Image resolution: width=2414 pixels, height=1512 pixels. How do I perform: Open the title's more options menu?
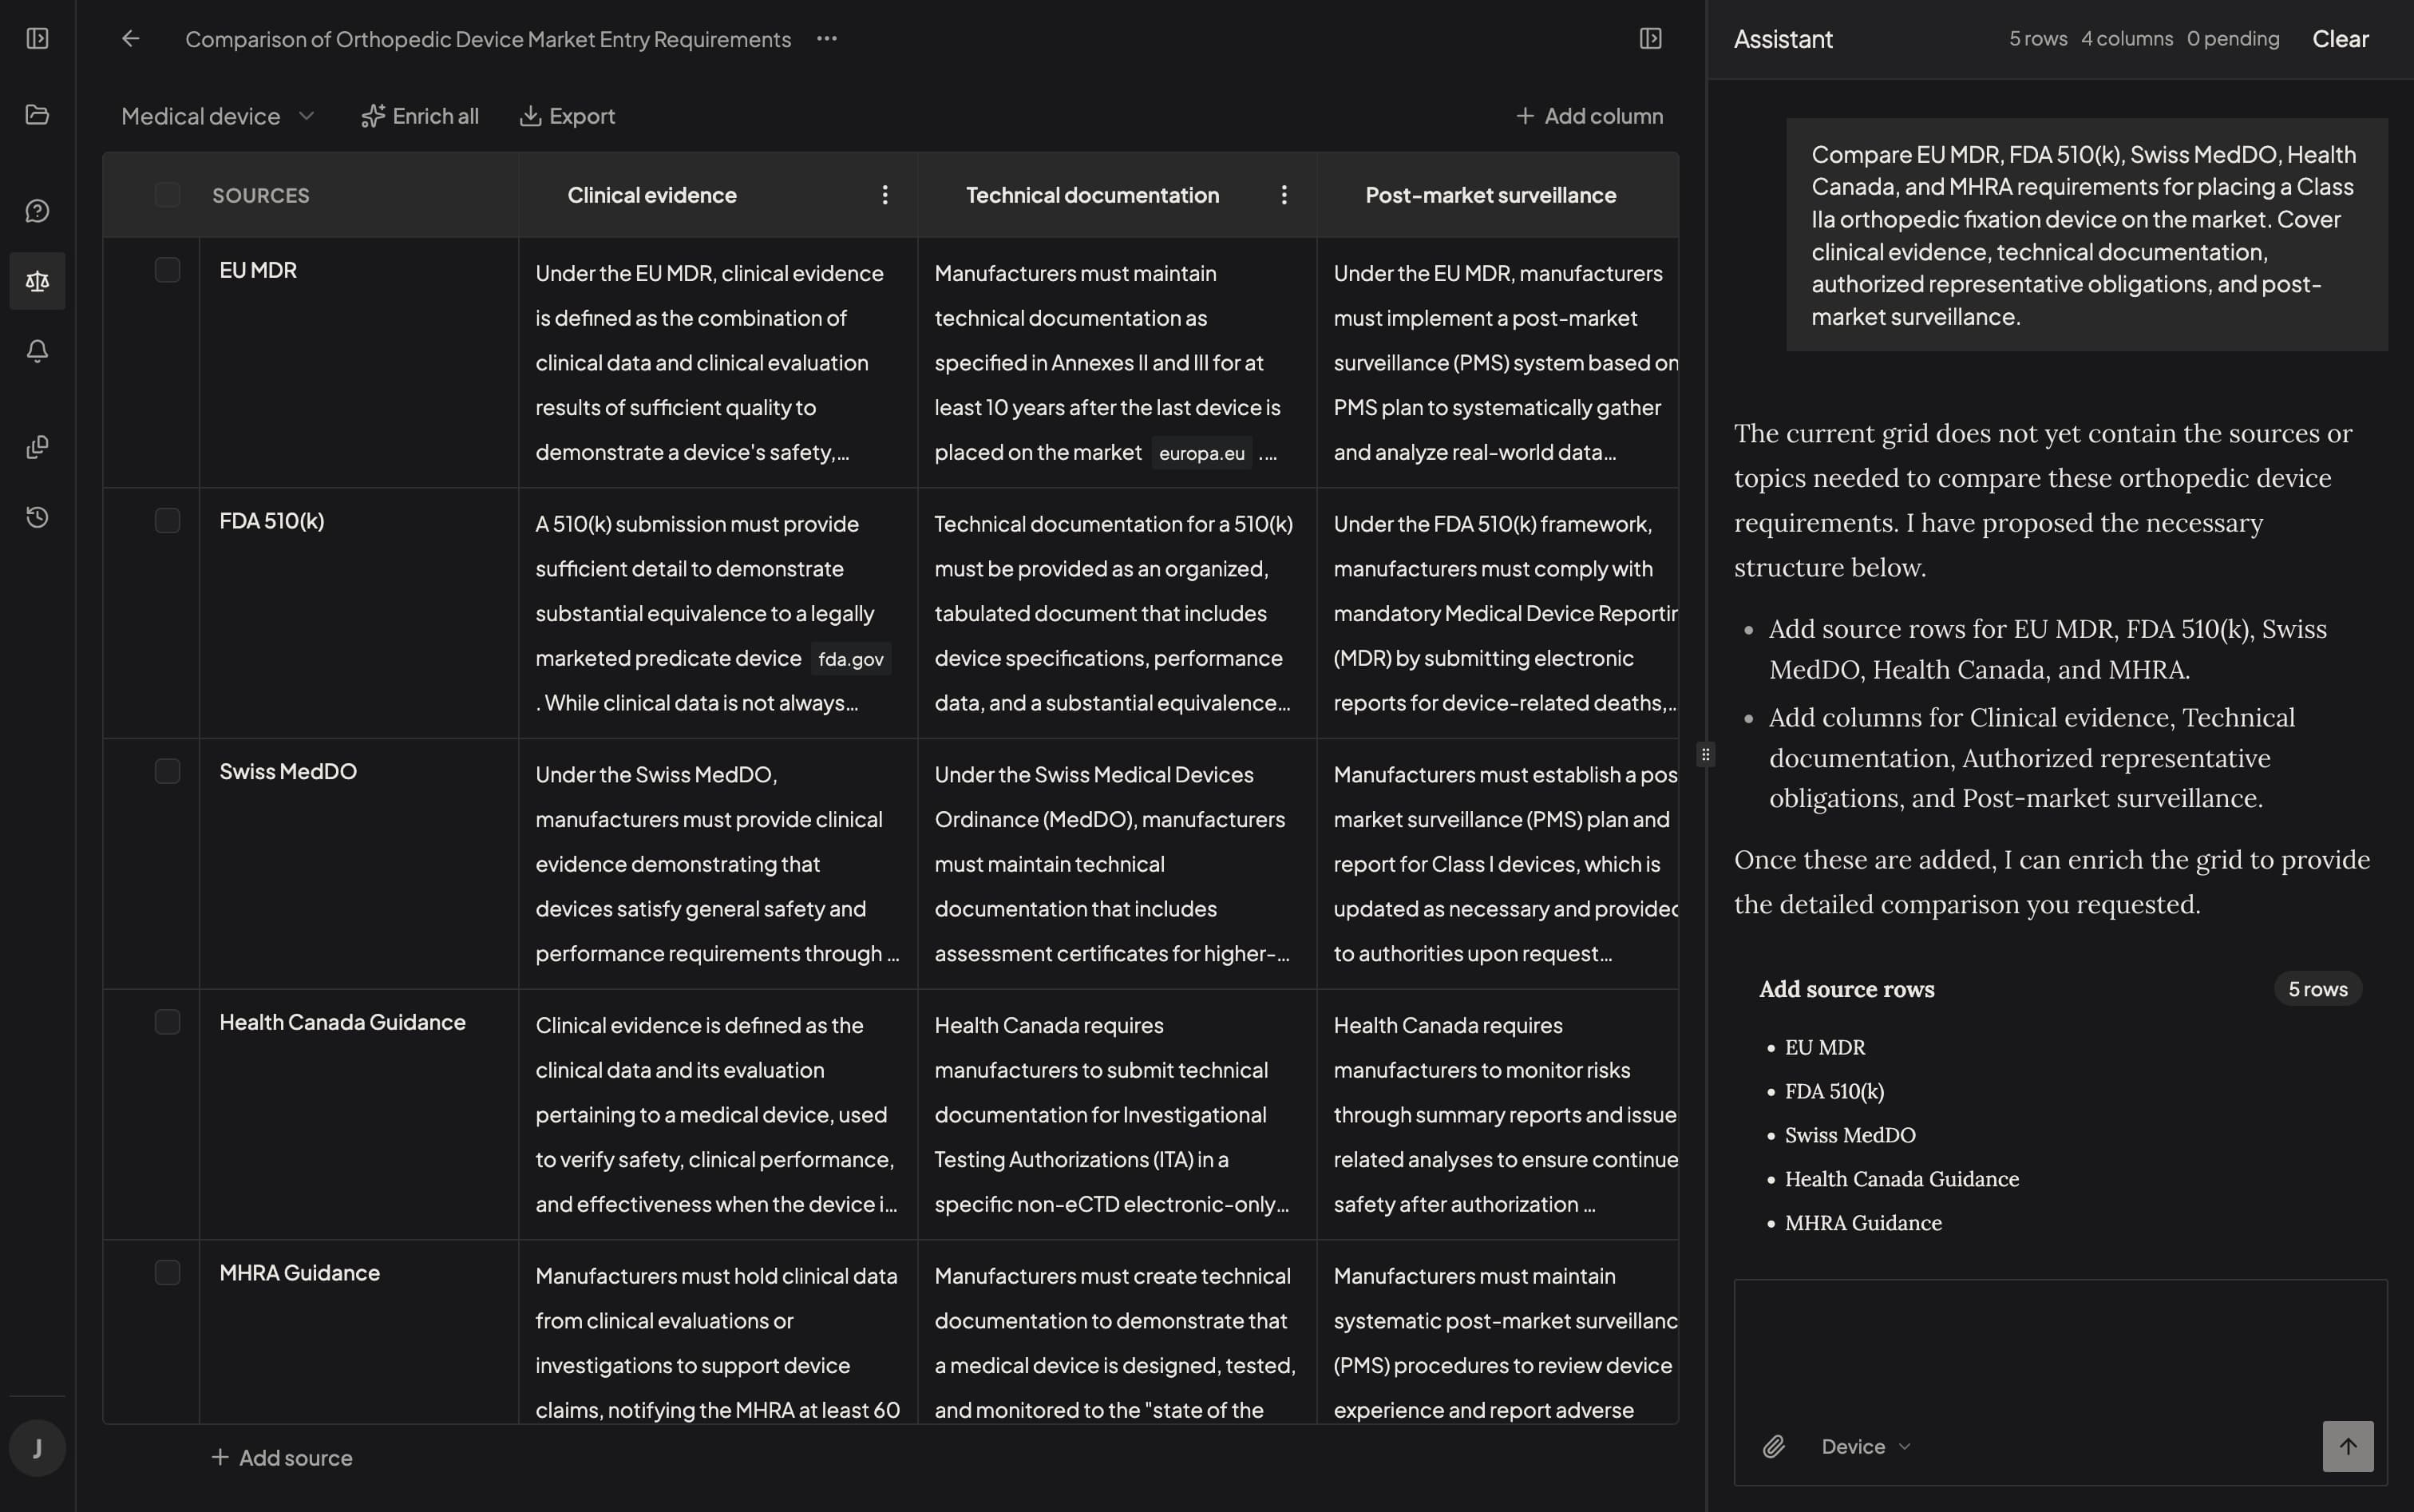coord(826,39)
